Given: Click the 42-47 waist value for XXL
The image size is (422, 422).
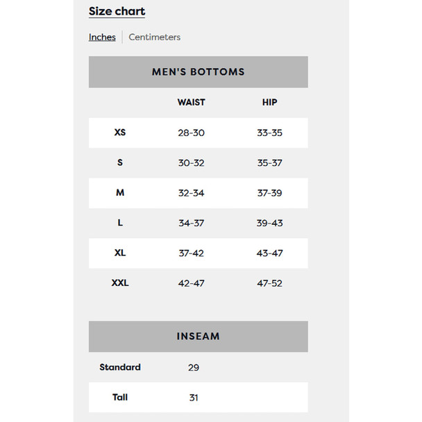Looking at the screenshot, I should (192, 283).
